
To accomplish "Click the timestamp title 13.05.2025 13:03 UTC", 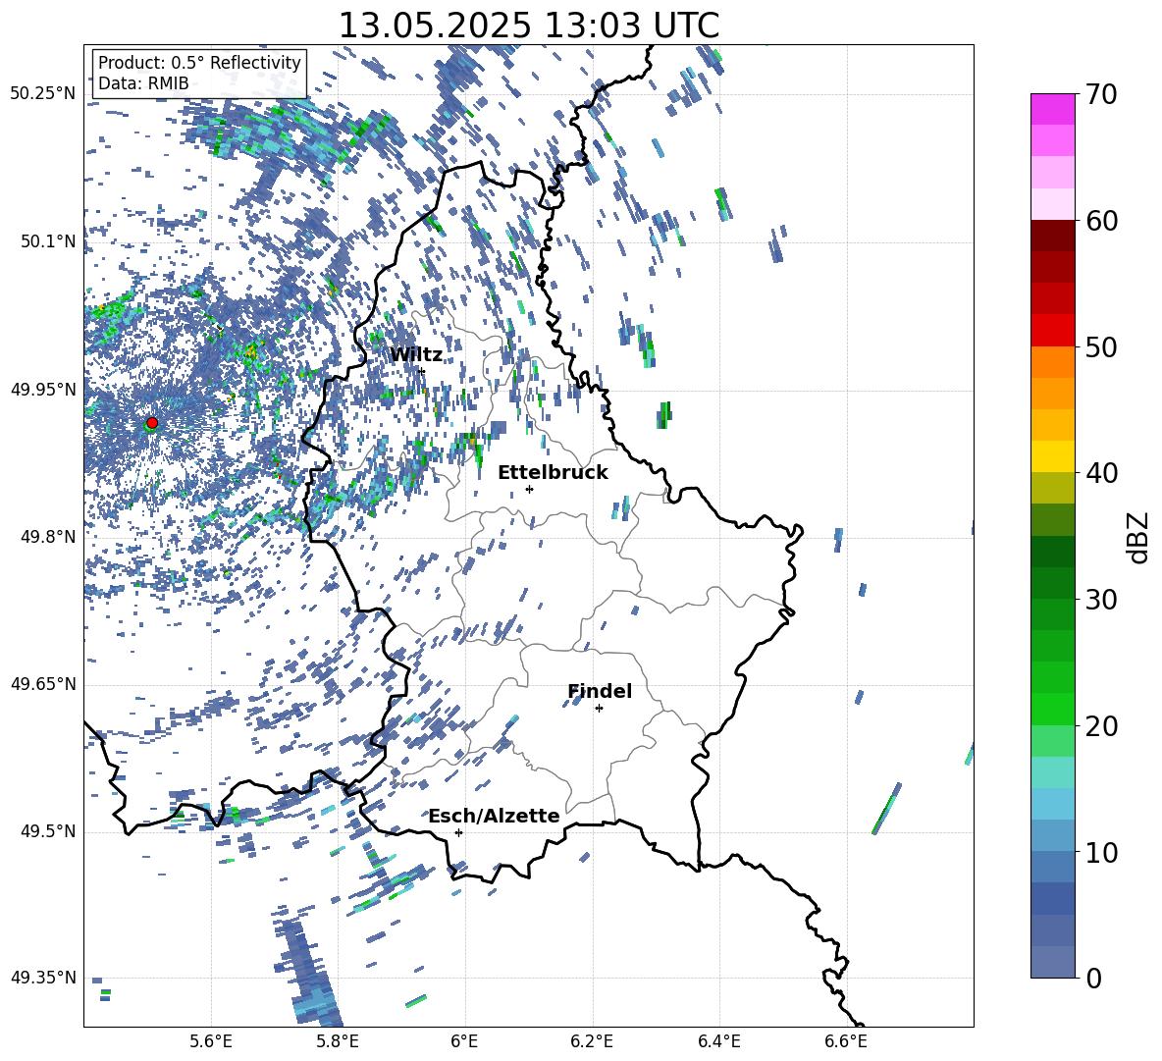I will coord(528,26).
